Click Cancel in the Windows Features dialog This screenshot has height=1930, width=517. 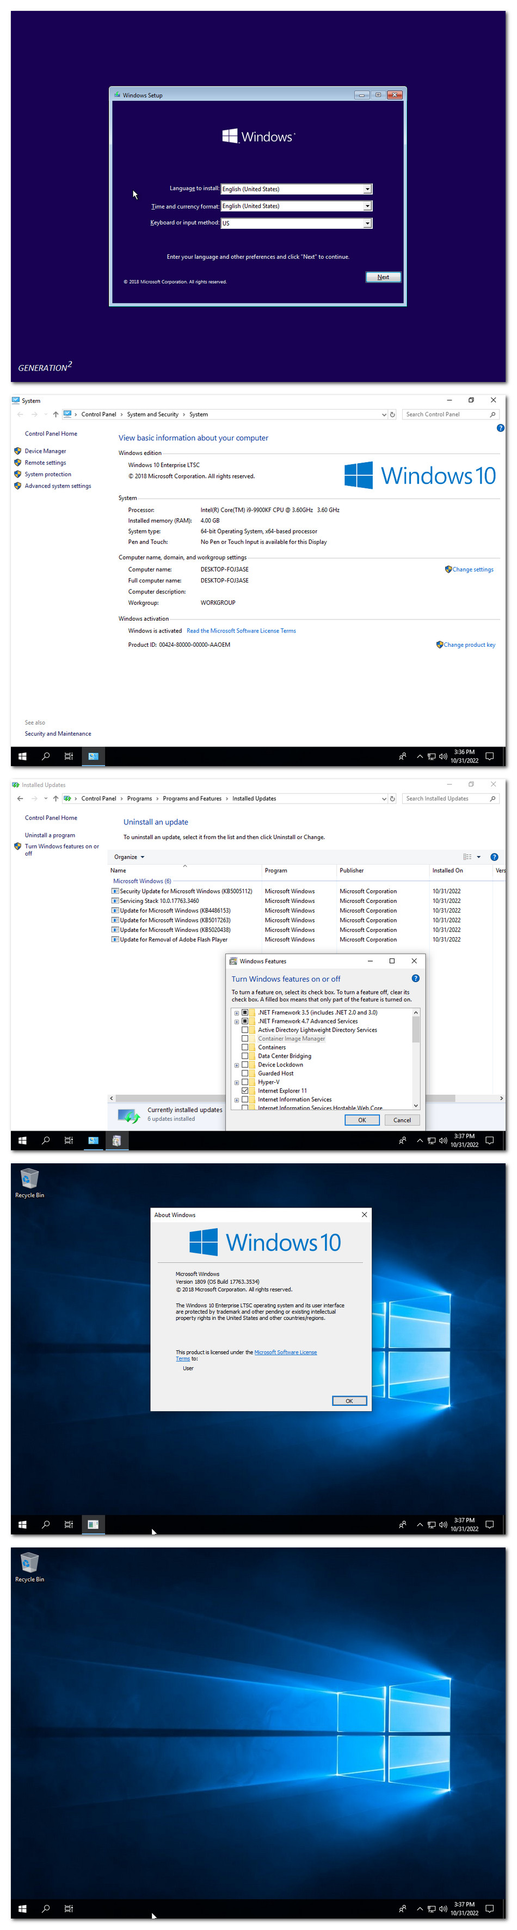point(403,1120)
